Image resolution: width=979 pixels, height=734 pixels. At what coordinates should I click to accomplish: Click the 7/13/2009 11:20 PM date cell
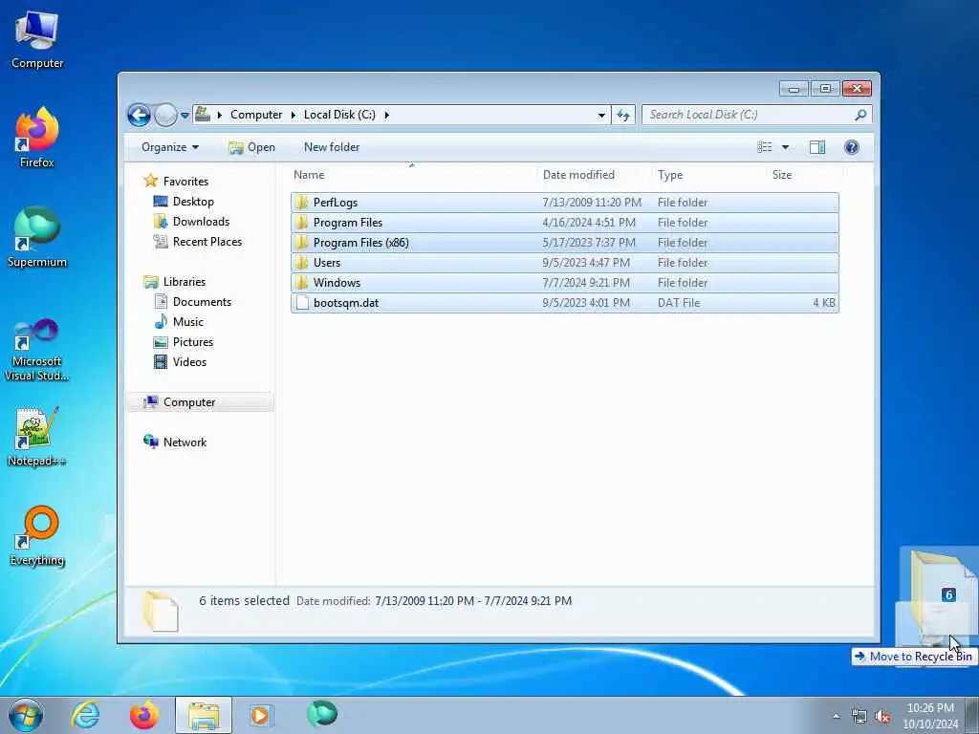[591, 203]
